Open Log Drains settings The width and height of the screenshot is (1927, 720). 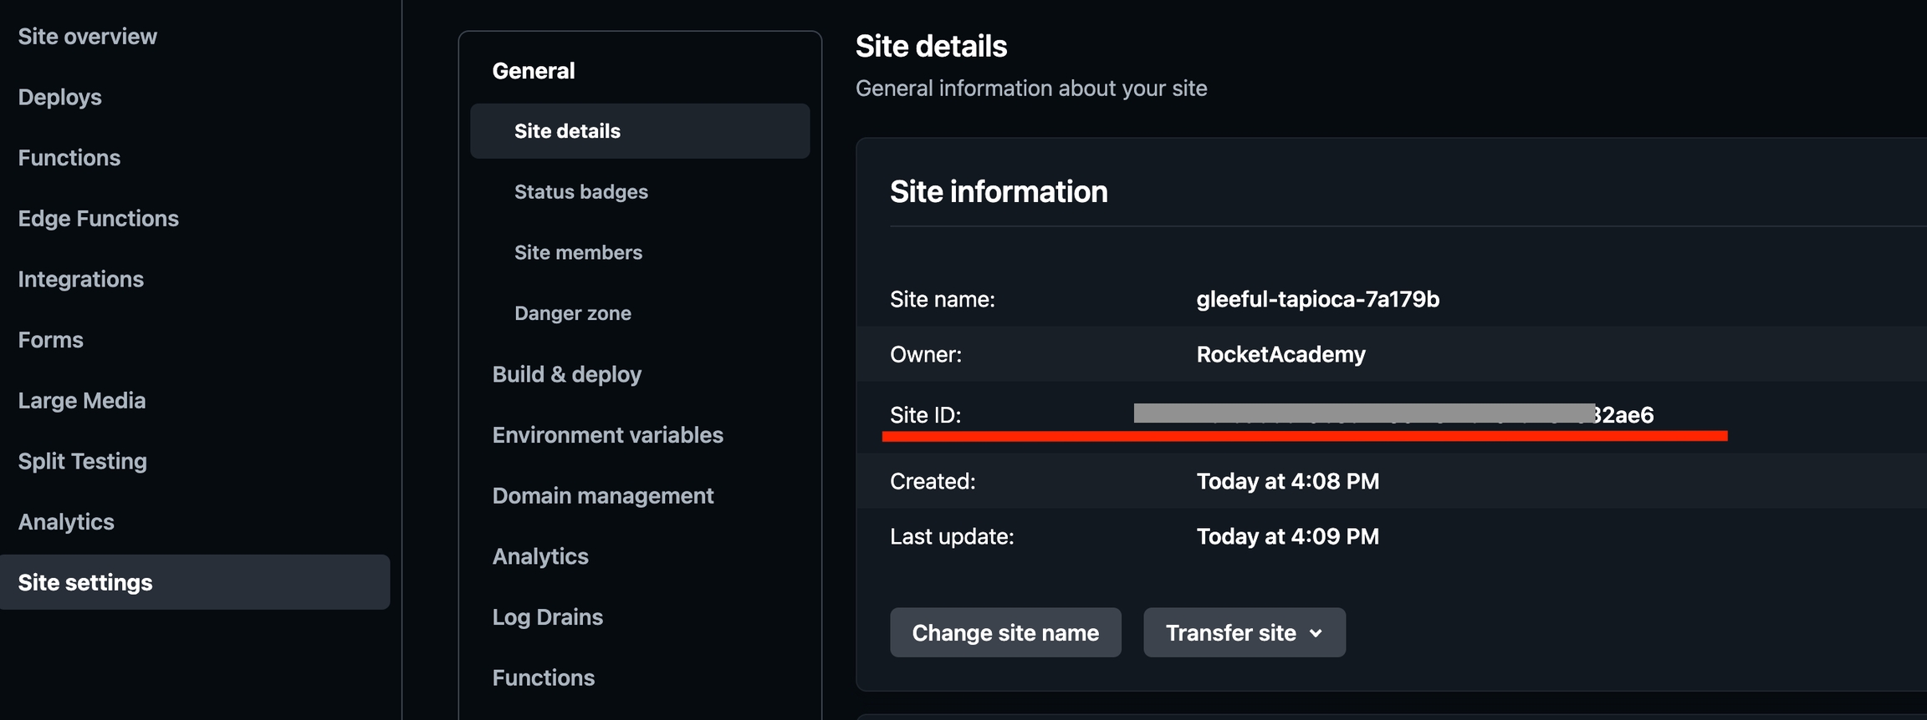548,617
